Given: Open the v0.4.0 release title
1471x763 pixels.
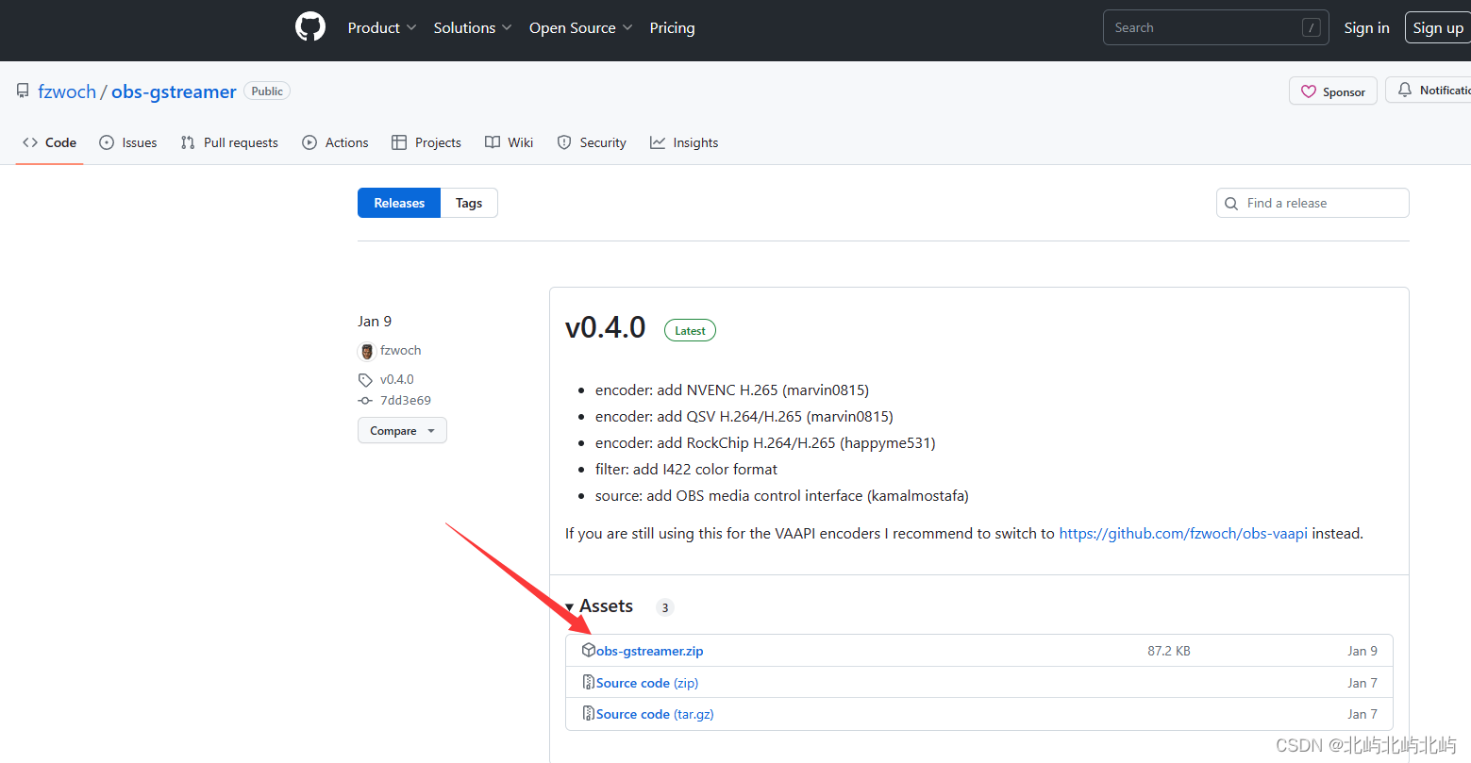Looking at the screenshot, I should tap(606, 327).
